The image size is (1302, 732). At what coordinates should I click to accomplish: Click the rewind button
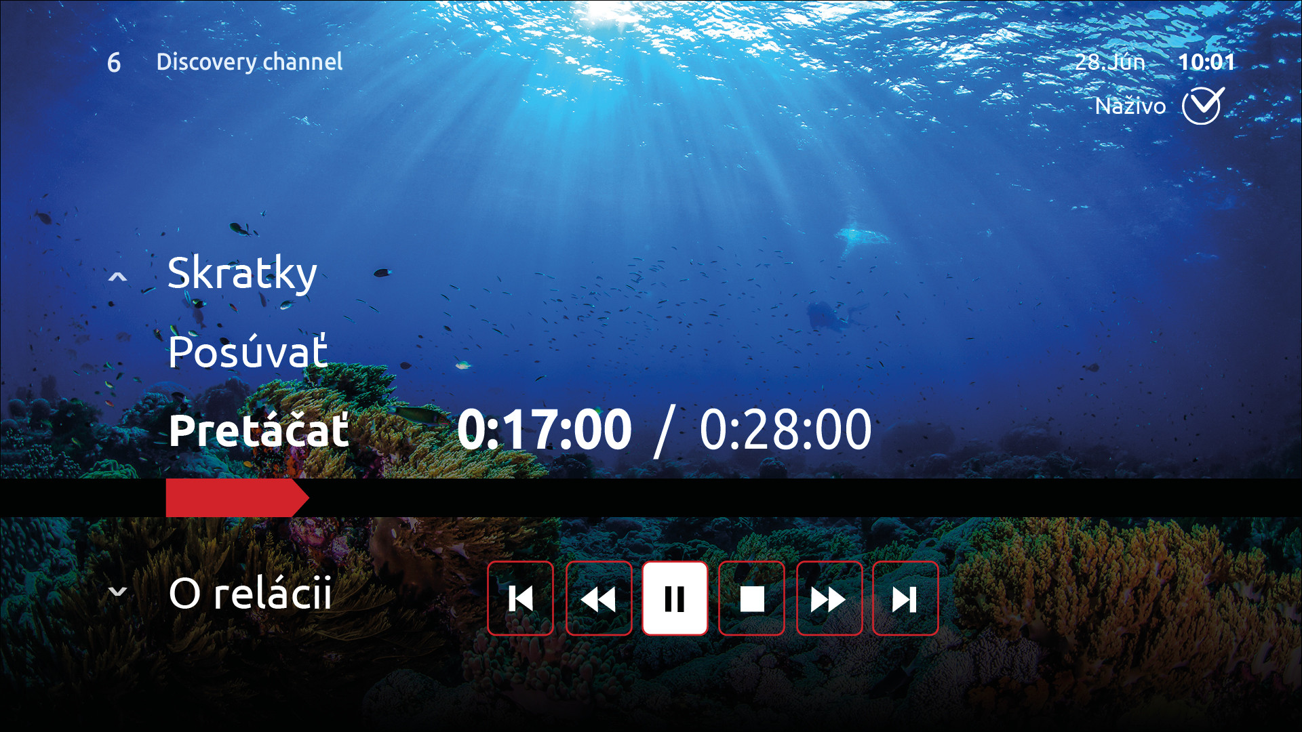click(x=598, y=598)
